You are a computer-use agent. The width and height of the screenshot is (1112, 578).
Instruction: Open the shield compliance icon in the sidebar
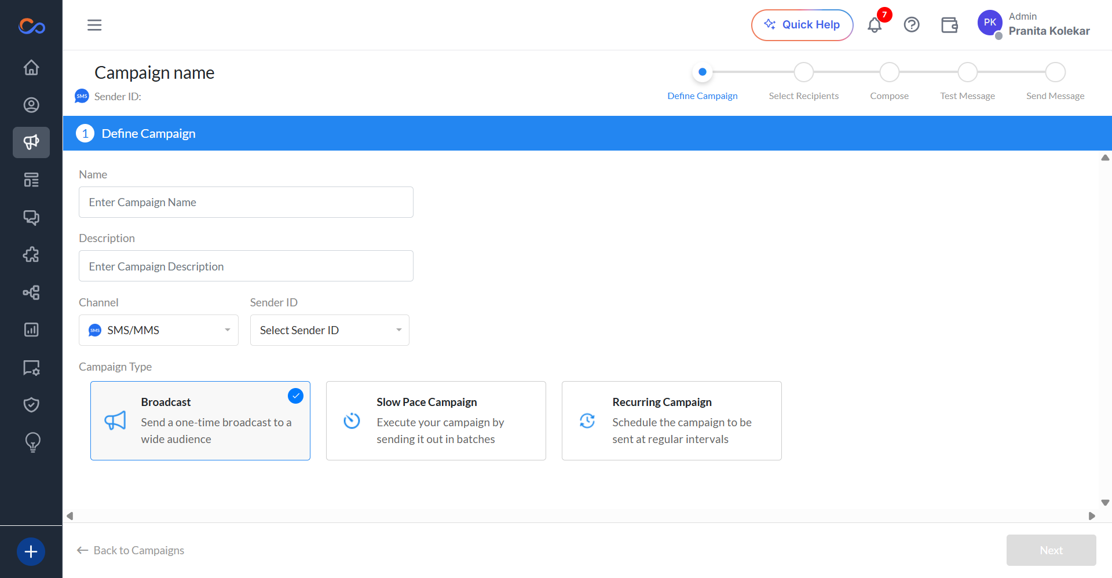tap(31, 405)
